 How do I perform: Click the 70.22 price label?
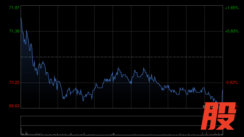coord(14,83)
